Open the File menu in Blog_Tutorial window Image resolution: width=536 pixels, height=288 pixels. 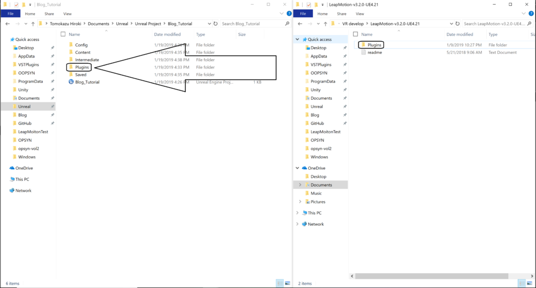tap(10, 14)
